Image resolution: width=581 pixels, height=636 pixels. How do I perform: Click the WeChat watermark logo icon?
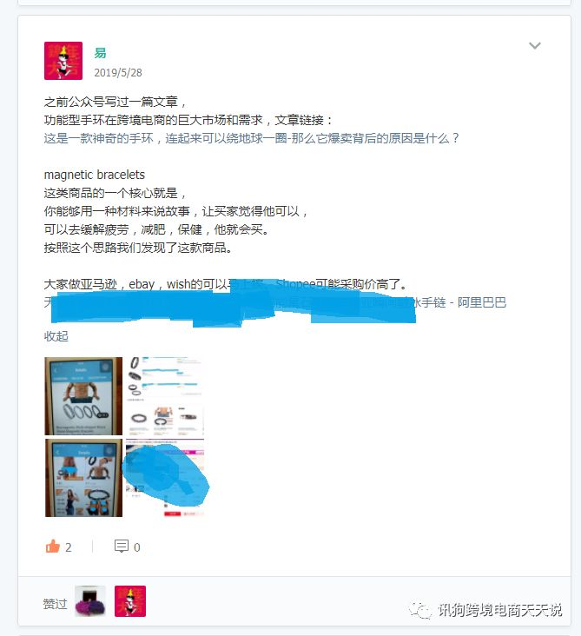click(x=420, y=610)
